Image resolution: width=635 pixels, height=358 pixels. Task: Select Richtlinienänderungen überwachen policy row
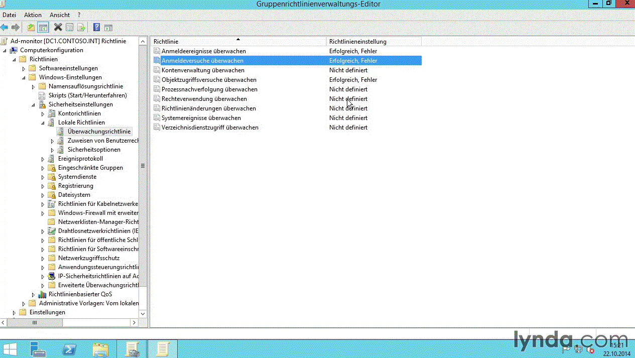(x=286, y=108)
